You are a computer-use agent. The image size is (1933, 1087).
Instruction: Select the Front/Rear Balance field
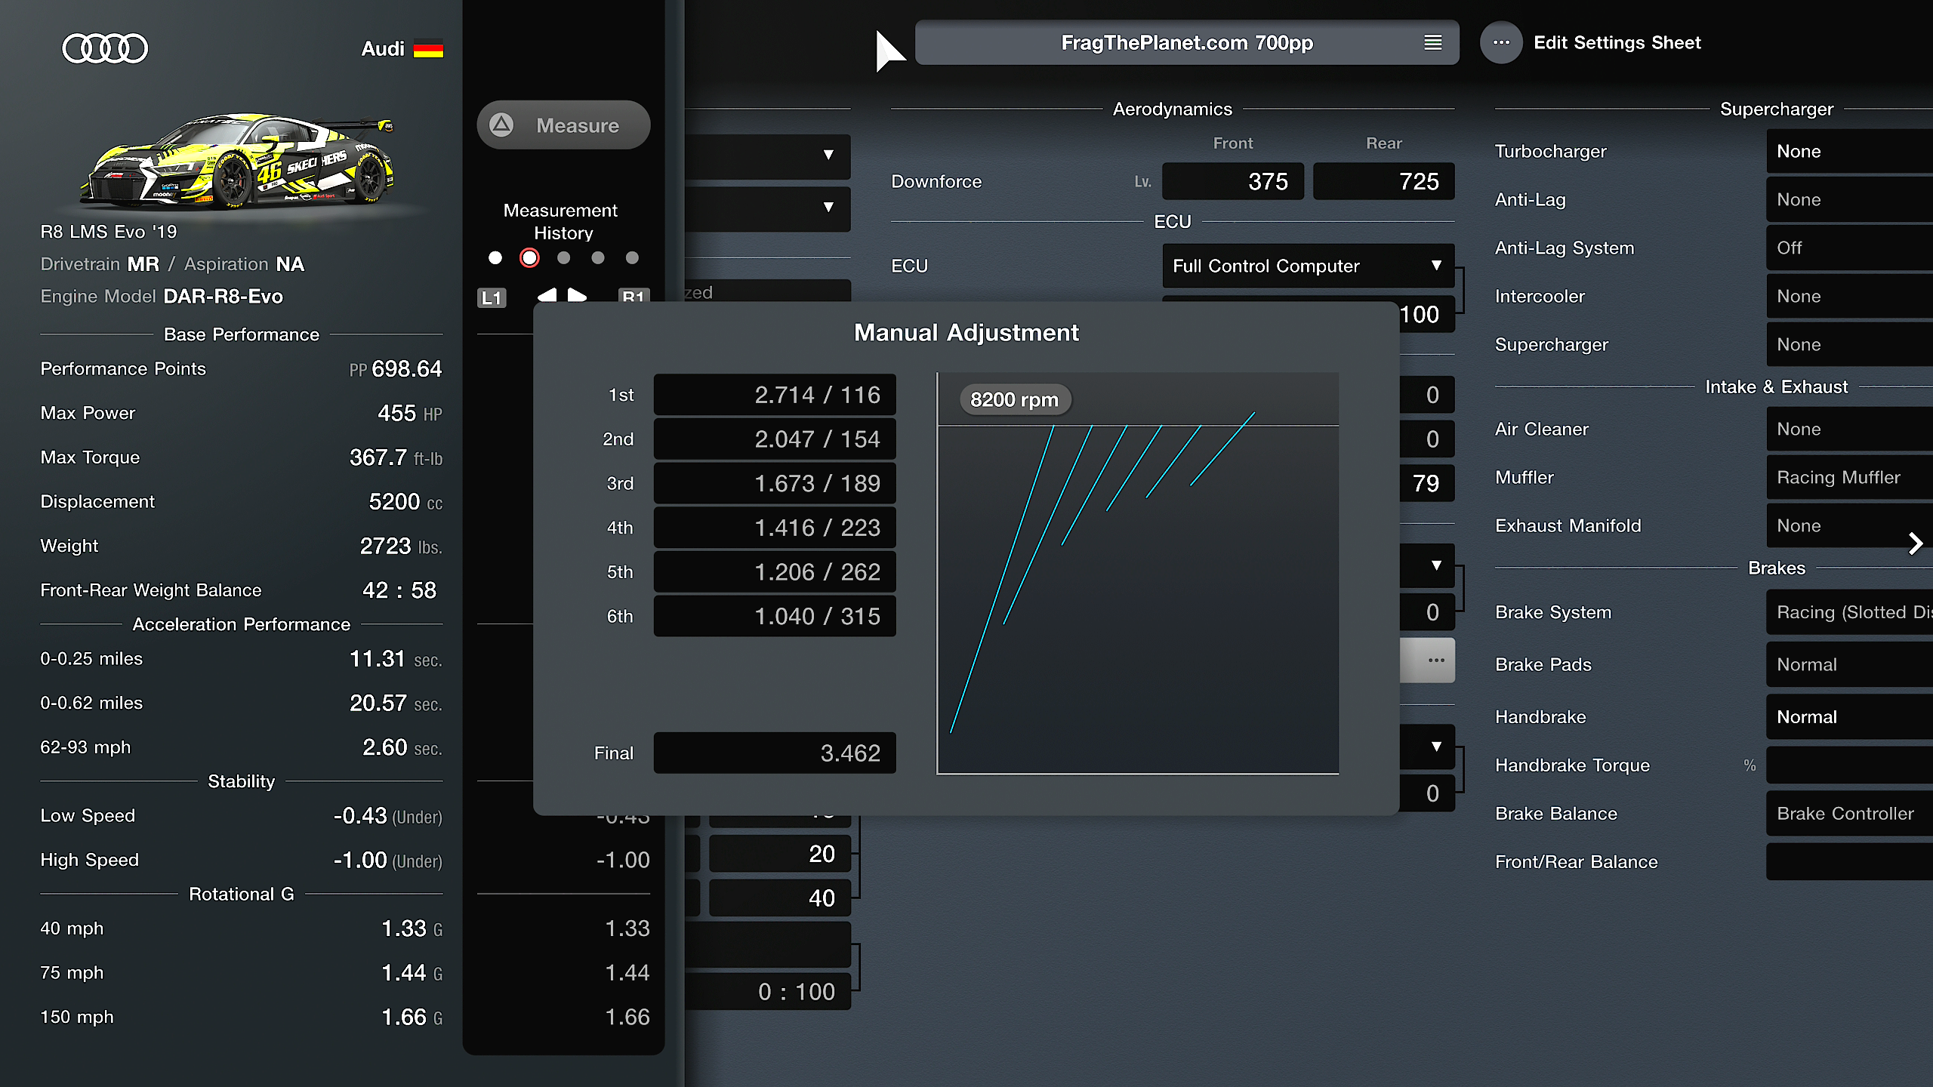point(1850,861)
